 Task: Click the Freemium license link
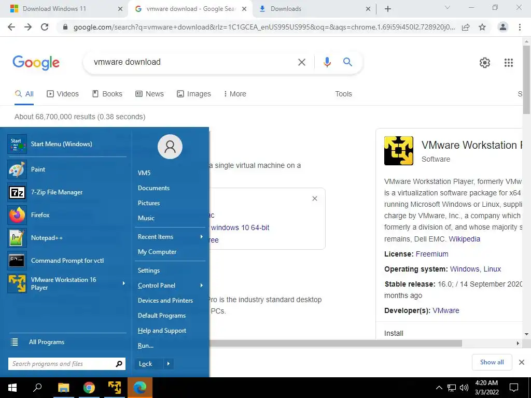tap(432, 254)
